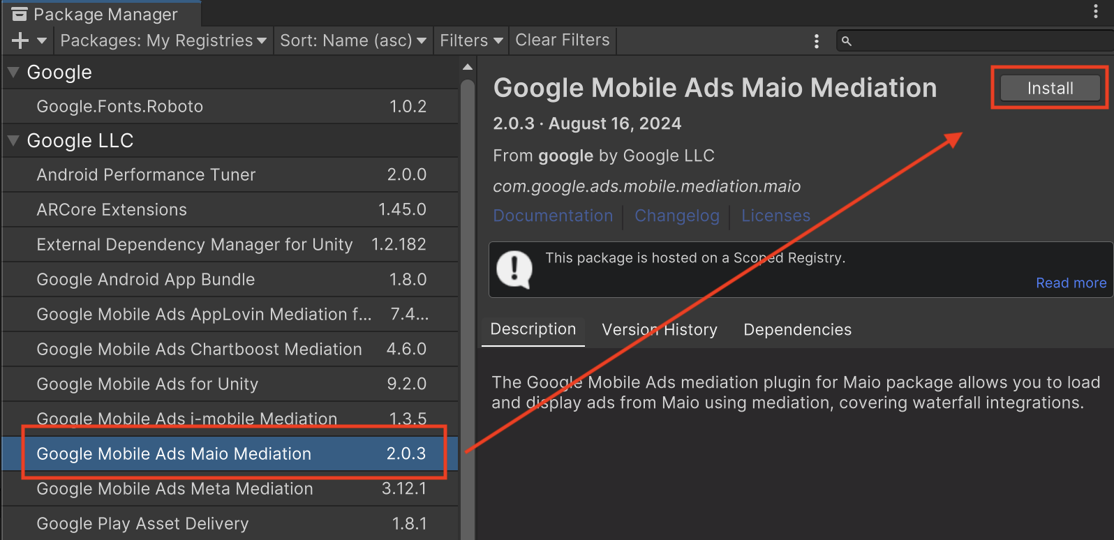Open the window kebab menu at top right
The image size is (1114, 540).
1095,11
